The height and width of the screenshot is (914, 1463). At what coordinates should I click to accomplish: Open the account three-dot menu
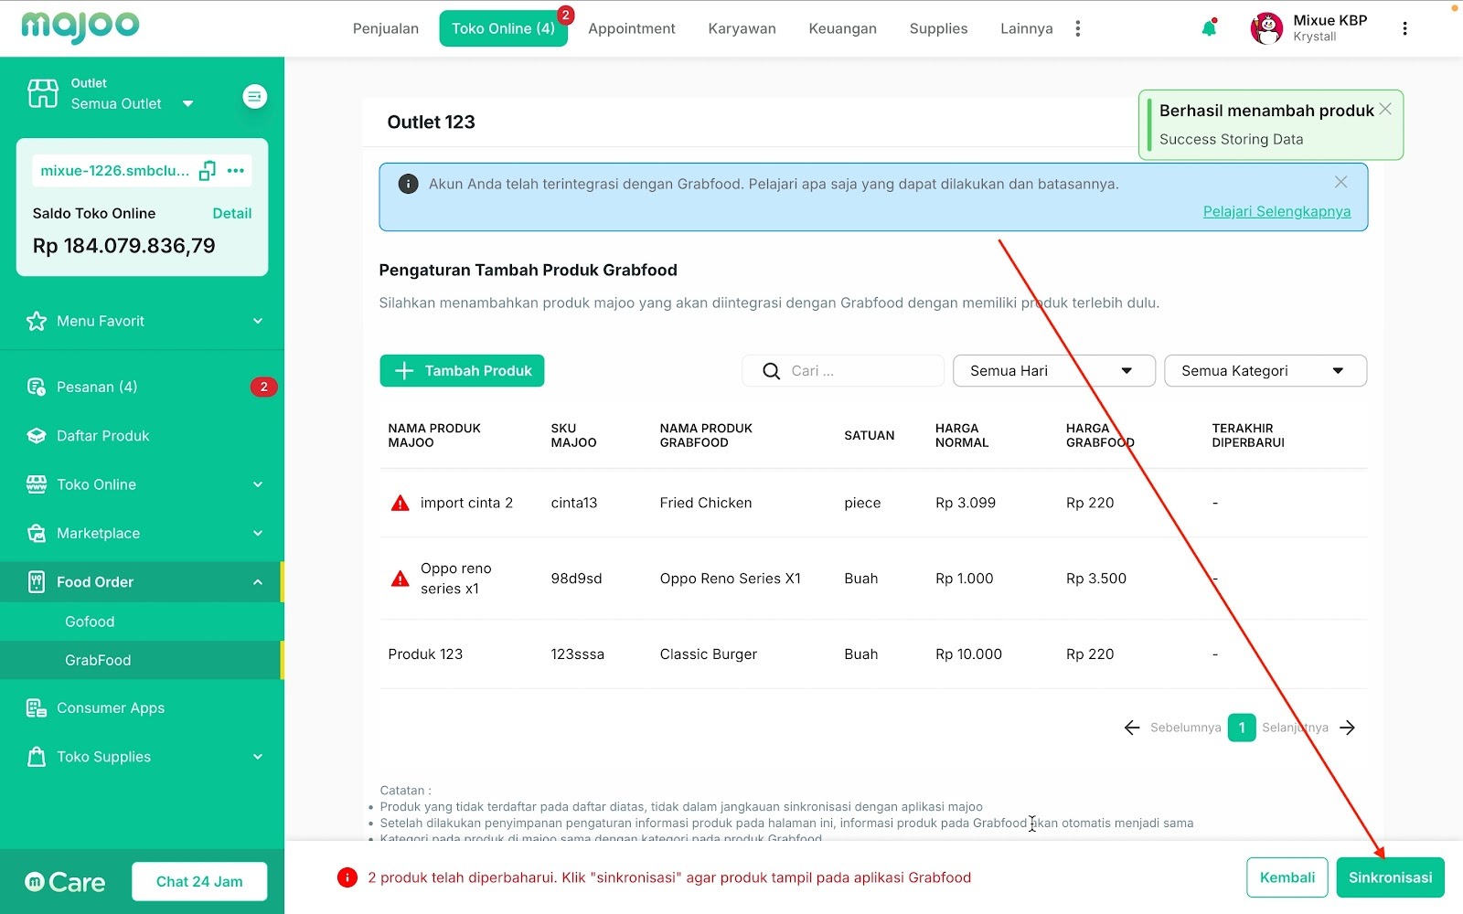1404,28
